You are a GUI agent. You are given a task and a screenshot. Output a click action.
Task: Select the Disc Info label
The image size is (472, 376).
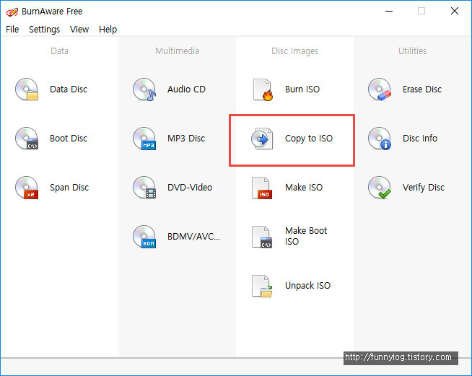pos(420,138)
